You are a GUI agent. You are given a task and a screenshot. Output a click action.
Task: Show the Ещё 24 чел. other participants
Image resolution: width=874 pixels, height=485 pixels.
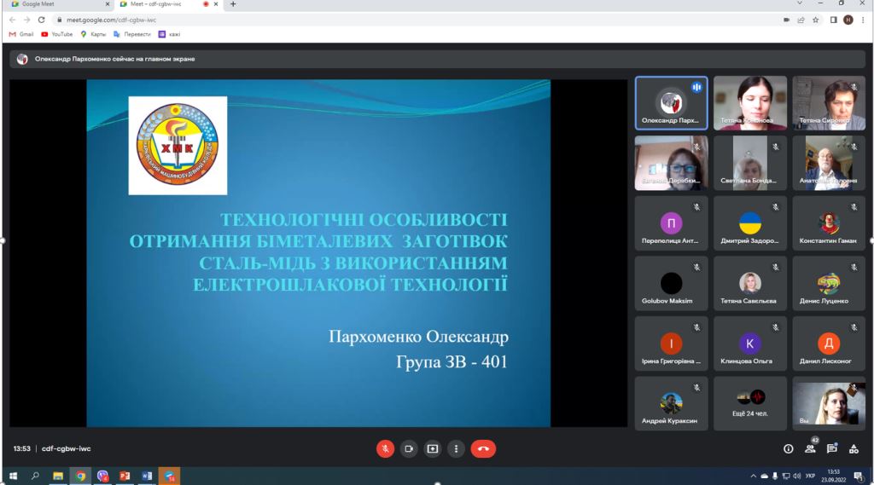click(750, 404)
